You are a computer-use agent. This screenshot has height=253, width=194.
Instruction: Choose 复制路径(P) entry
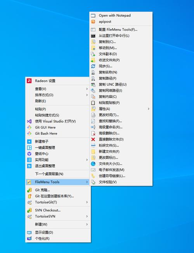coord(121,78)
